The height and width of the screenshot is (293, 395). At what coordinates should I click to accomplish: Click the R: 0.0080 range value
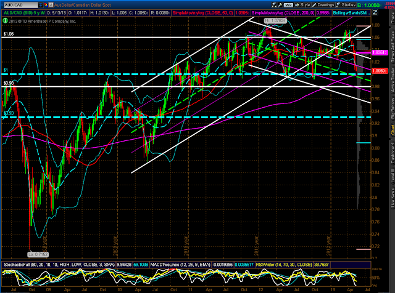160,13
